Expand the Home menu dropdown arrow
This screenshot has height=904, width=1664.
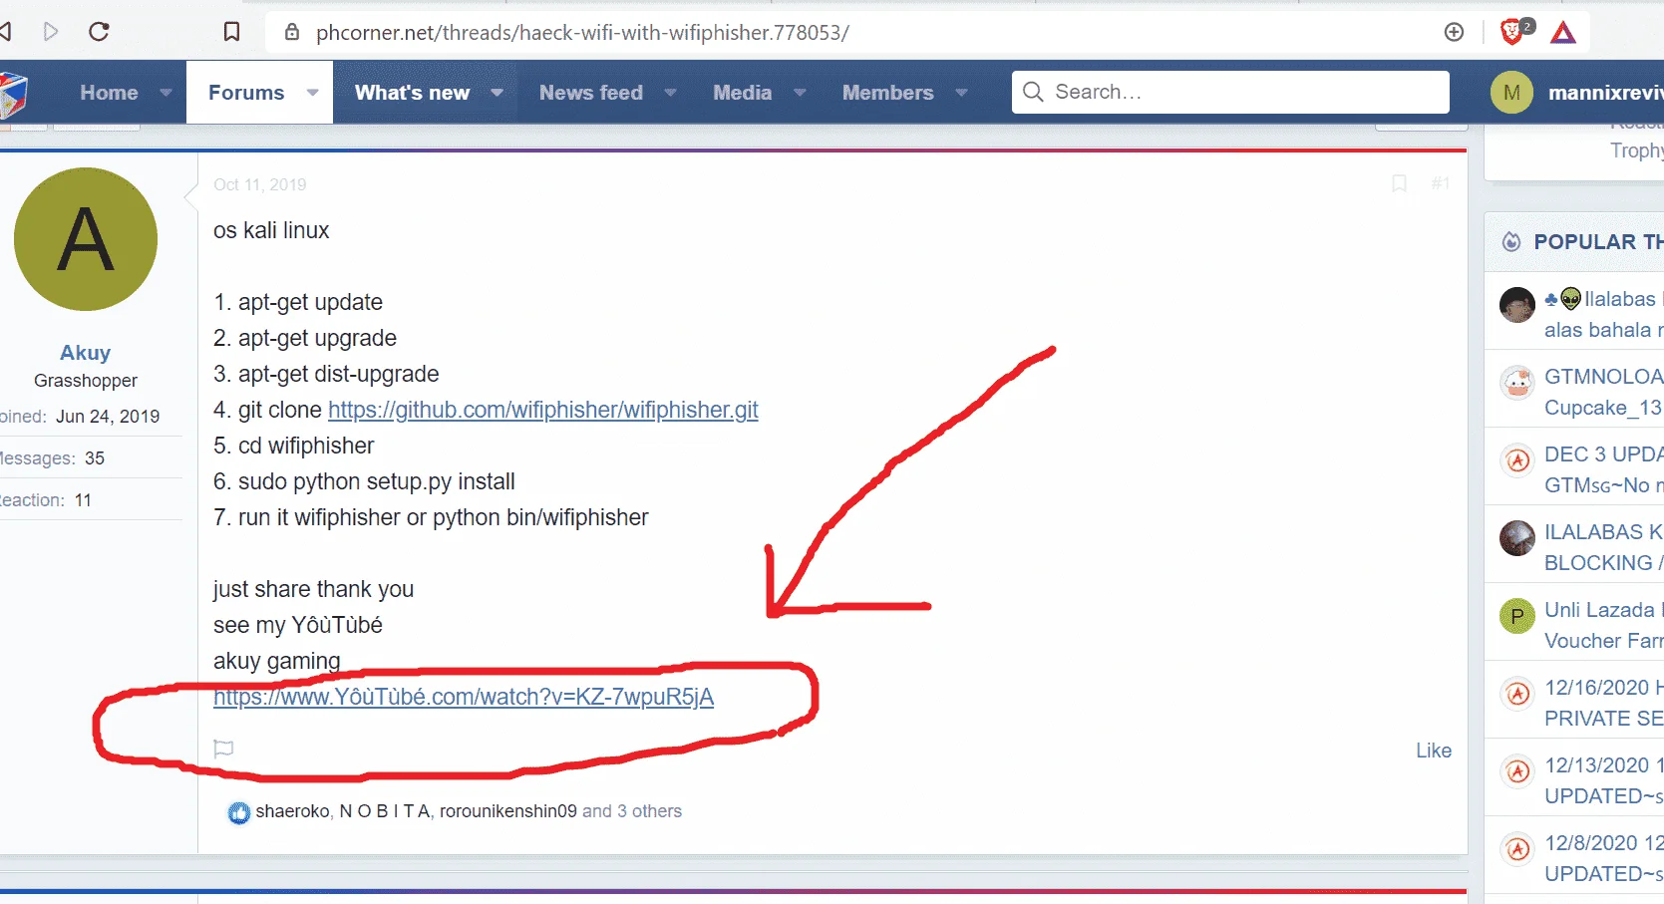(x=166, y=93)
